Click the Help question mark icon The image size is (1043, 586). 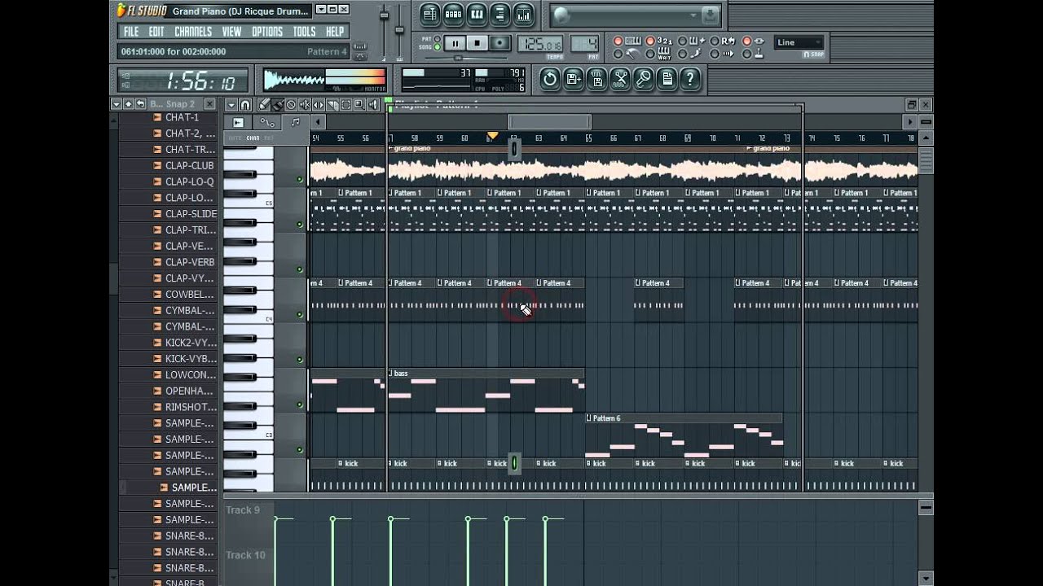[x=689, y=78]
